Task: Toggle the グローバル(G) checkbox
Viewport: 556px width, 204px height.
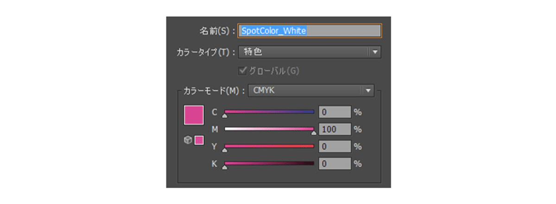Action: (241, 71)
